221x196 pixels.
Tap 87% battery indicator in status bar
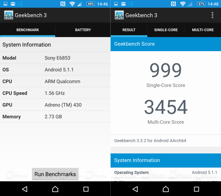[201, 4]
